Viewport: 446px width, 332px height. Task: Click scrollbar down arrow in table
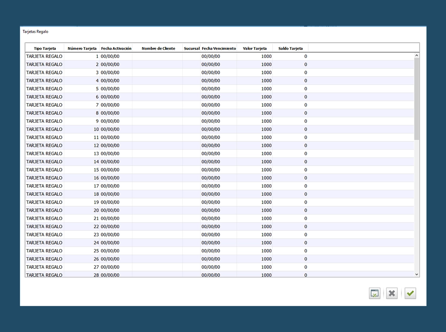tap(417, 274)
